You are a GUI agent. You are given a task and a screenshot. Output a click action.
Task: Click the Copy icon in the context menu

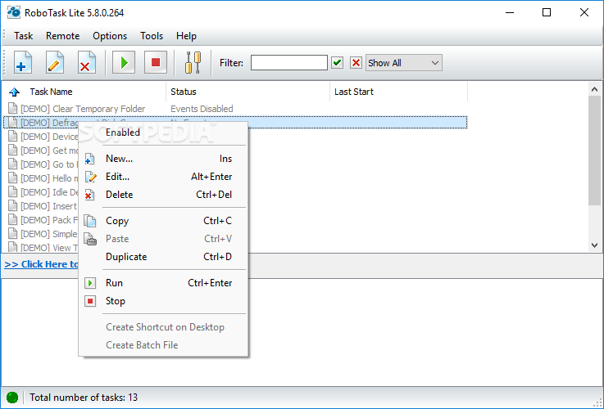[90, 221]
